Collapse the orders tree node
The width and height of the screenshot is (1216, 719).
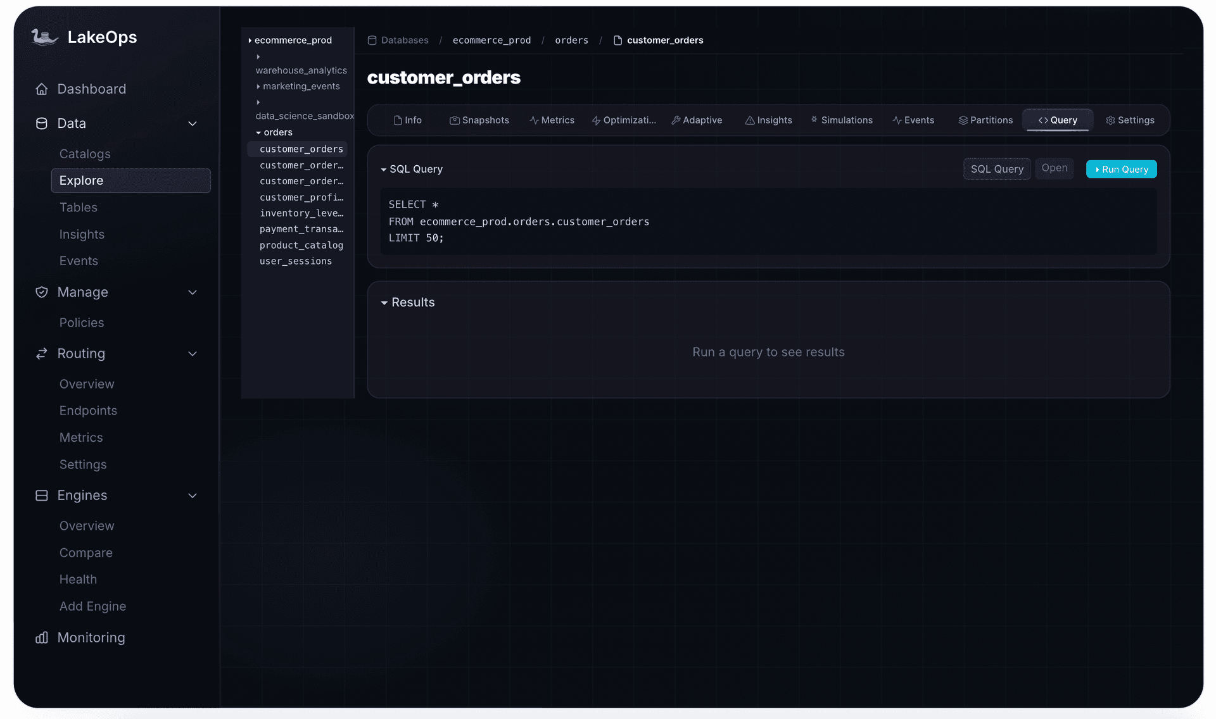click(x=258, y=133)
